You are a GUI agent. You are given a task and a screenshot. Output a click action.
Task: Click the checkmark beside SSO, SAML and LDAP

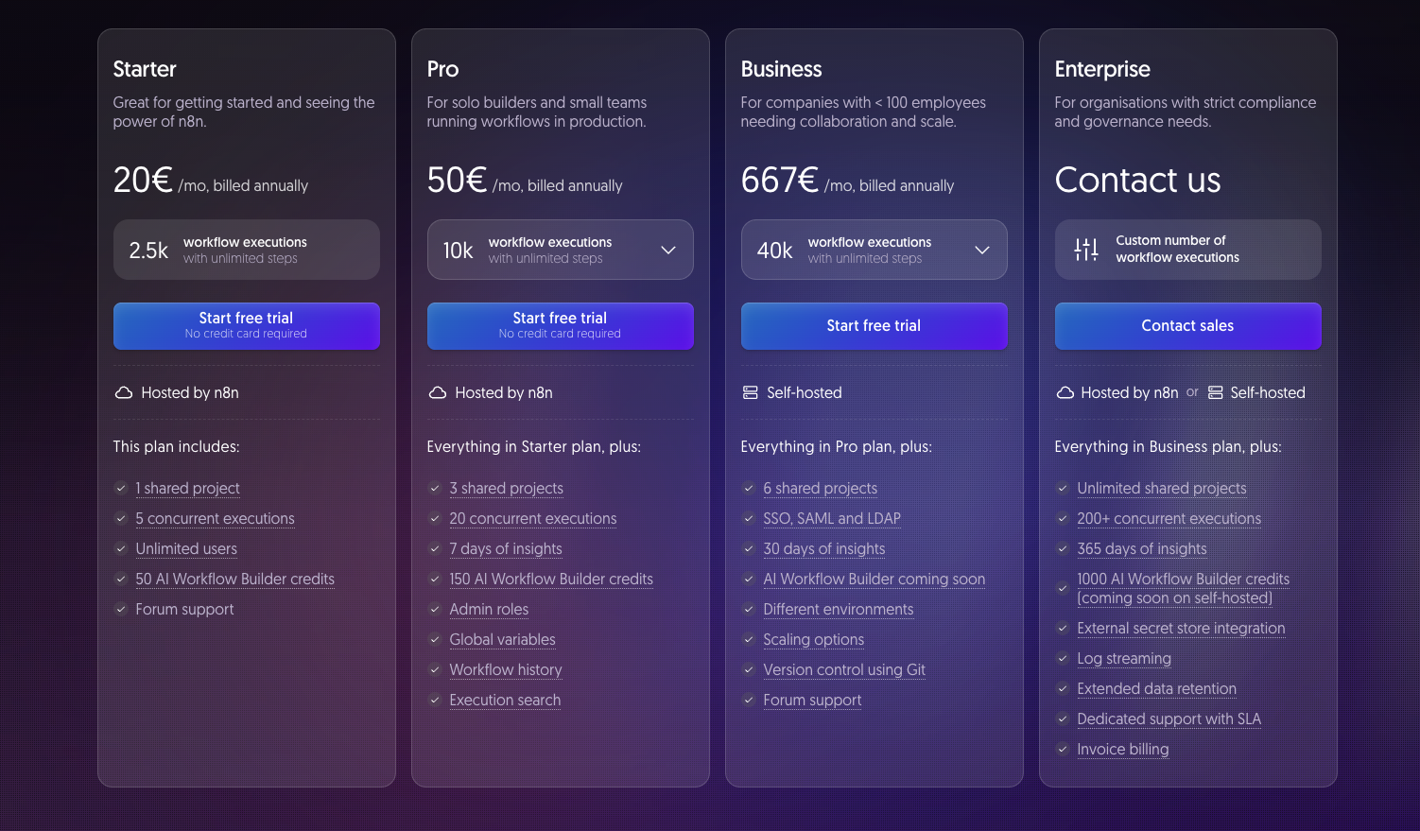coord(749,519)
